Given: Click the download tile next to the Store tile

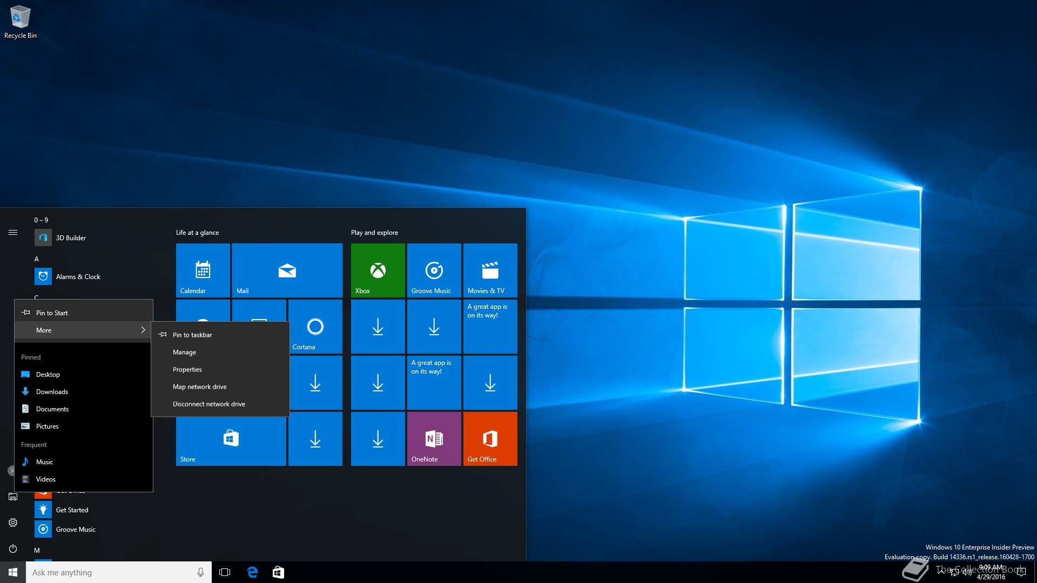Looking at the screenshot, I should pos(315,438).
